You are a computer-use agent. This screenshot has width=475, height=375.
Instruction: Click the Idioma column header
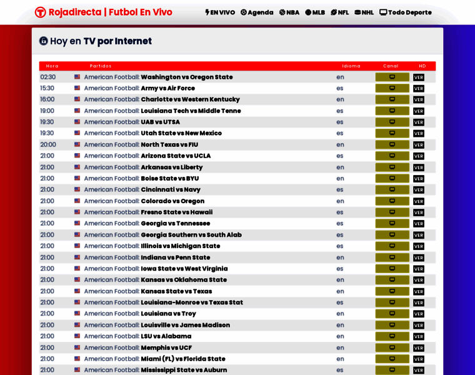[351, 66]
